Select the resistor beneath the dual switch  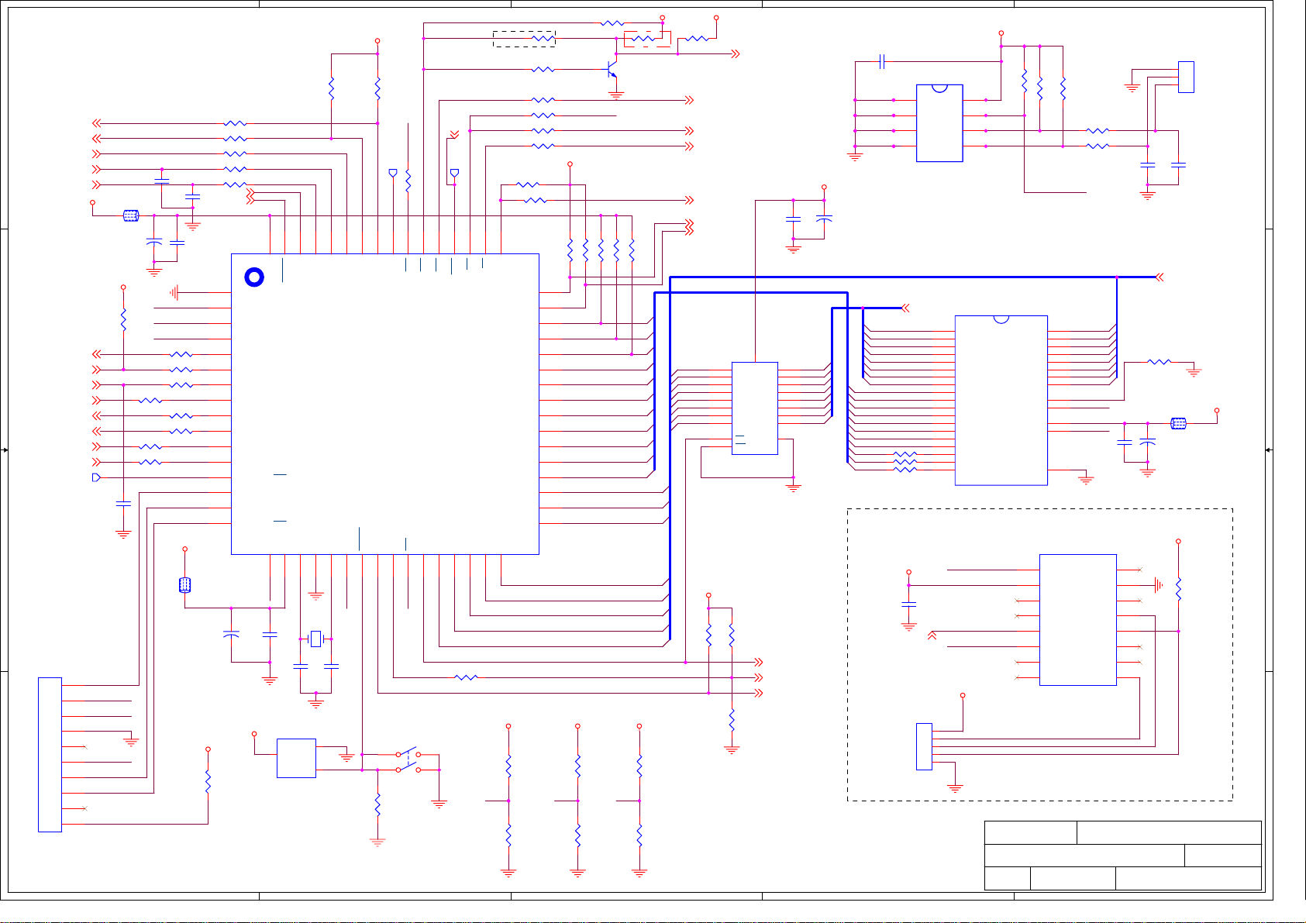pos(377,804)
